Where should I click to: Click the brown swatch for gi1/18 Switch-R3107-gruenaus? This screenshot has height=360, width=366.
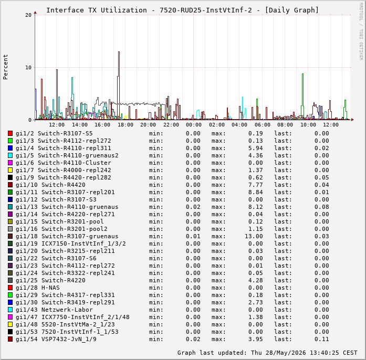point(10,236)
